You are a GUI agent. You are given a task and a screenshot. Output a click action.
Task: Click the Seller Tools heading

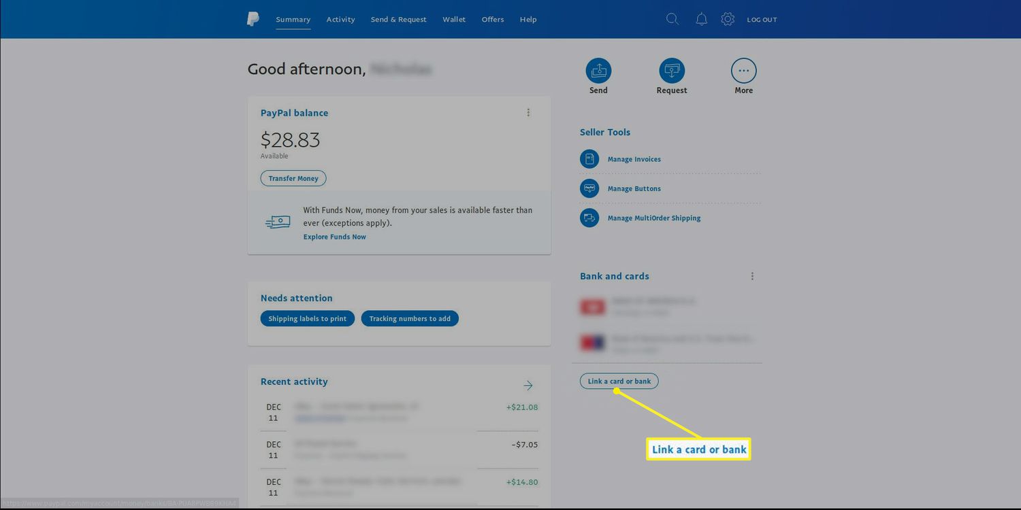pyautogui.click(x=605, y=132)
